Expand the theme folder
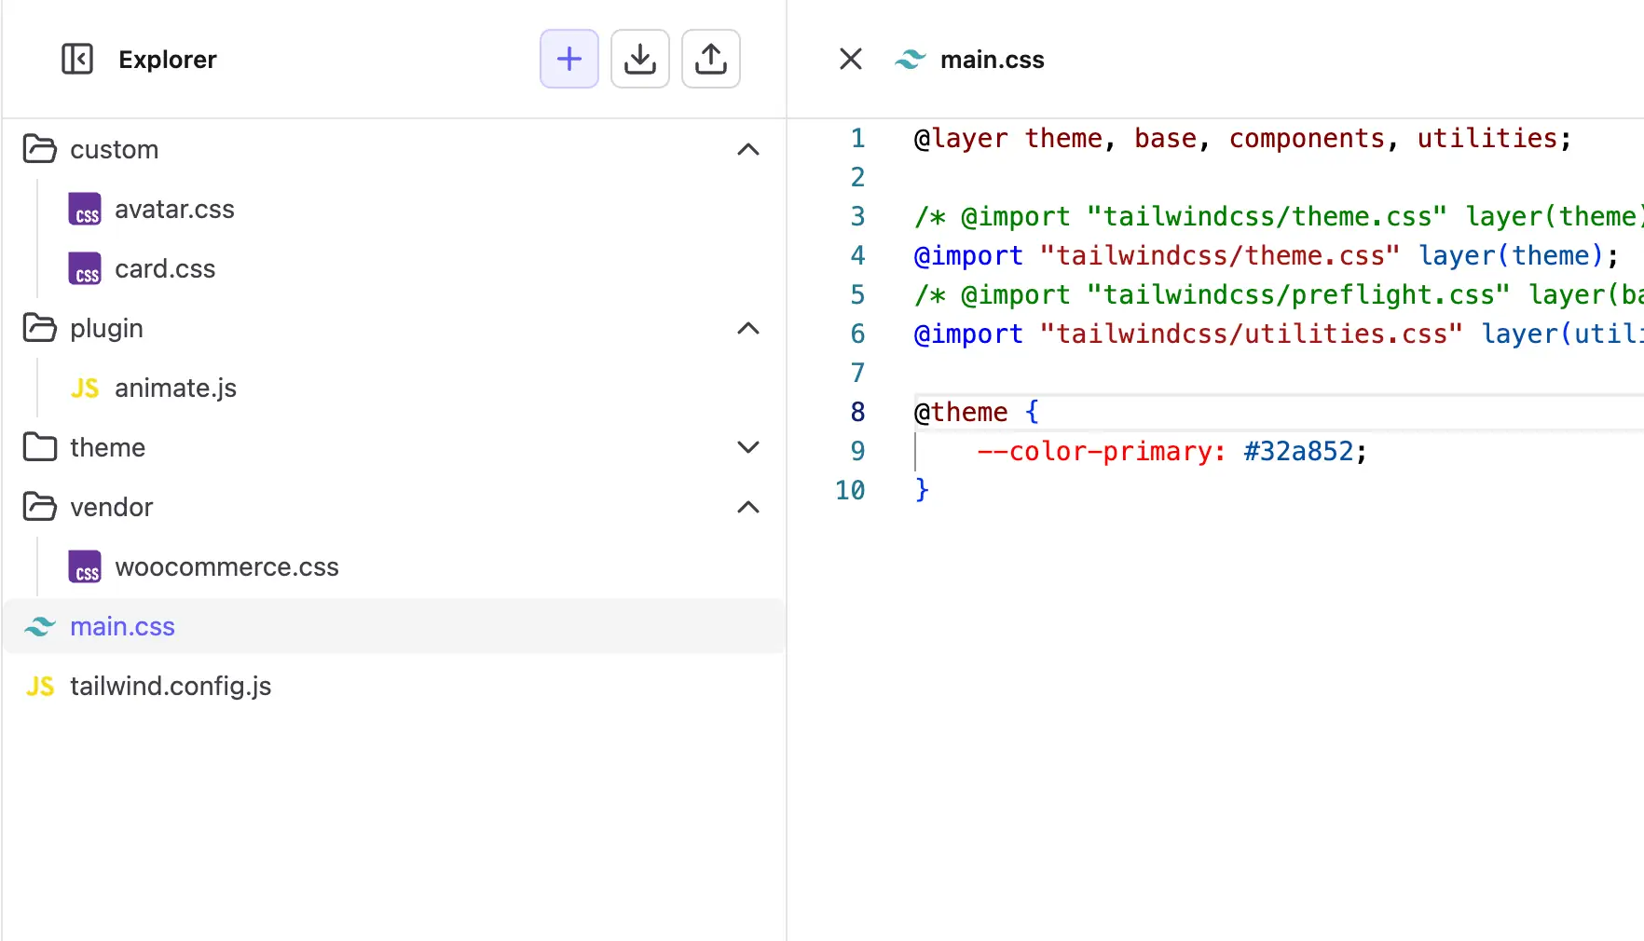The width and height of the screenshot is (1644, 941). click(x=748, y=447)
